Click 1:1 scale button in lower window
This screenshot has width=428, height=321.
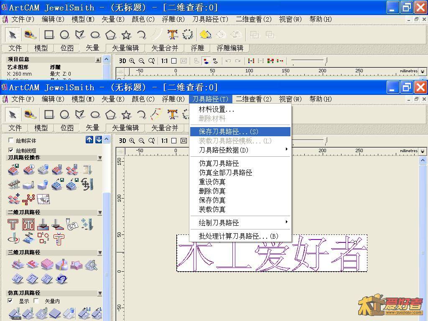(164, 140)
